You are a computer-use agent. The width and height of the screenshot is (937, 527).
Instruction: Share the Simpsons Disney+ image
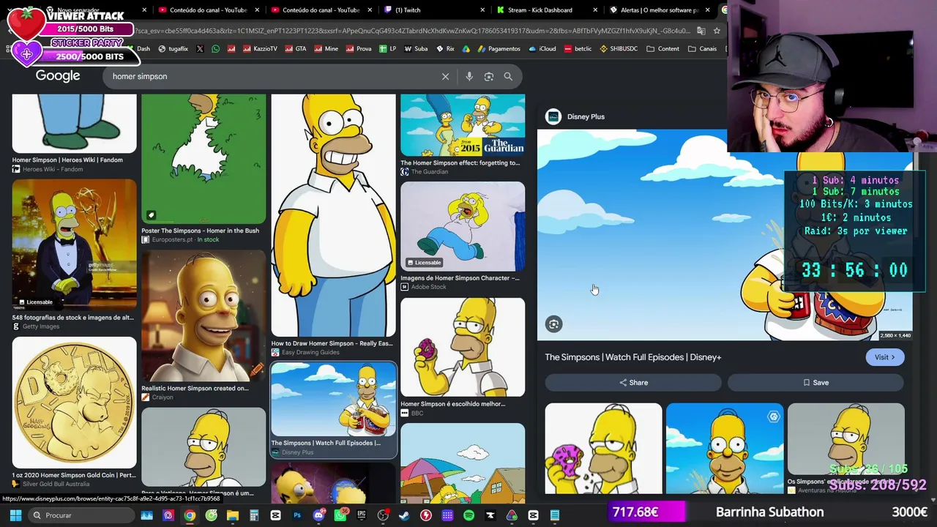pos(633,382)
